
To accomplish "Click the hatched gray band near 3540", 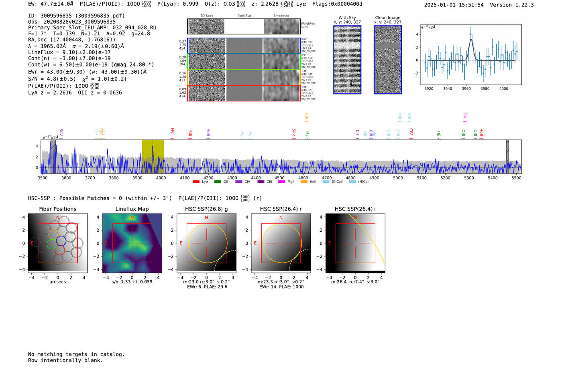I will click(53, 156).
